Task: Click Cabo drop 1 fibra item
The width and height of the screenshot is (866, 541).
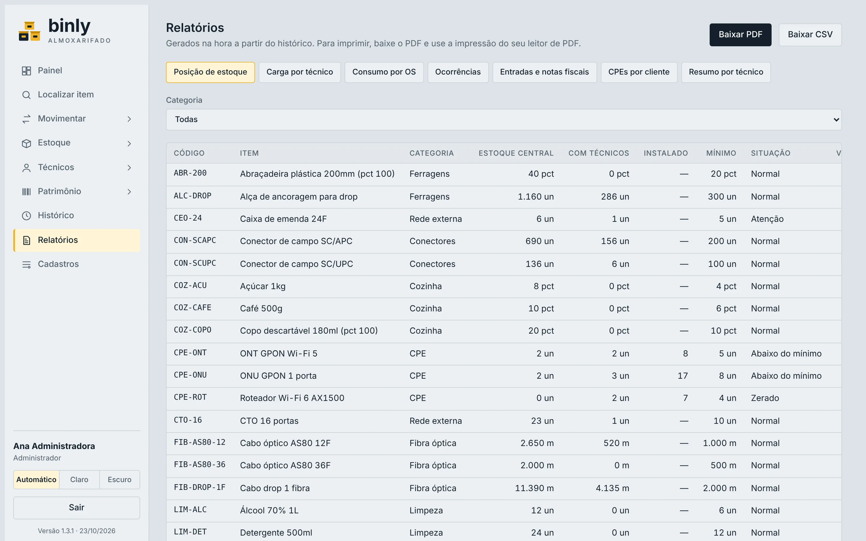Action: 275,488
